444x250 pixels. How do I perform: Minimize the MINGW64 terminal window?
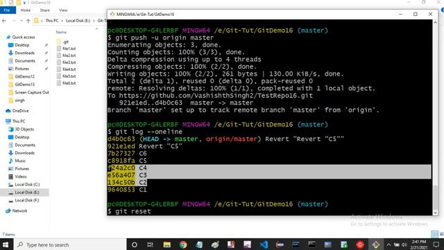pos(400,14)
